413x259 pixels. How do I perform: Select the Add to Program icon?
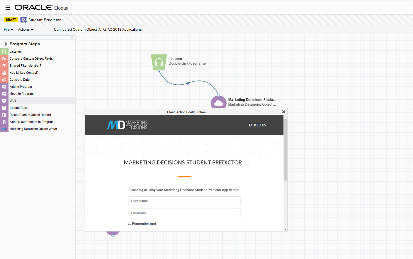click(4, 87)
